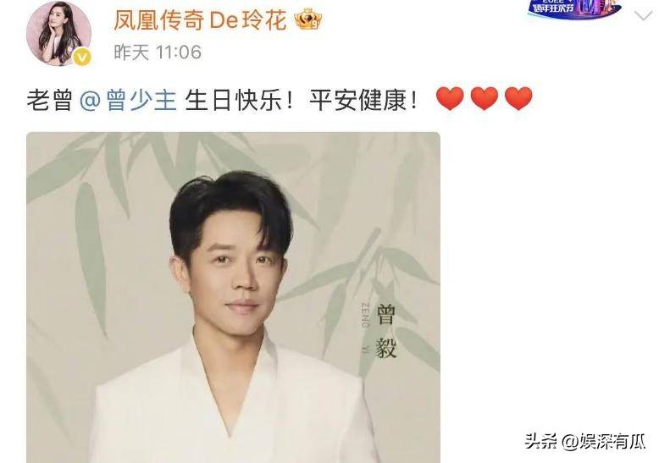Image resolution: width=659 pixels, height=463 pixels.
Task: Click the yellow verified V badge
Action: [x=82, y=57]
